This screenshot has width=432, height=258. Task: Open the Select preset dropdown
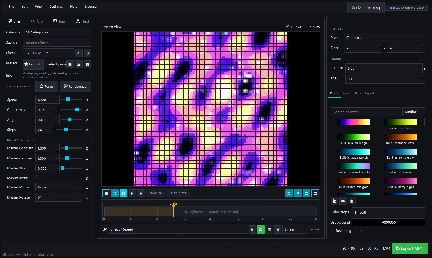pos(56,64)
